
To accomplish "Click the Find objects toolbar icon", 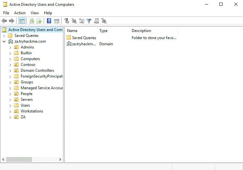I will click(x=96, y=21).
